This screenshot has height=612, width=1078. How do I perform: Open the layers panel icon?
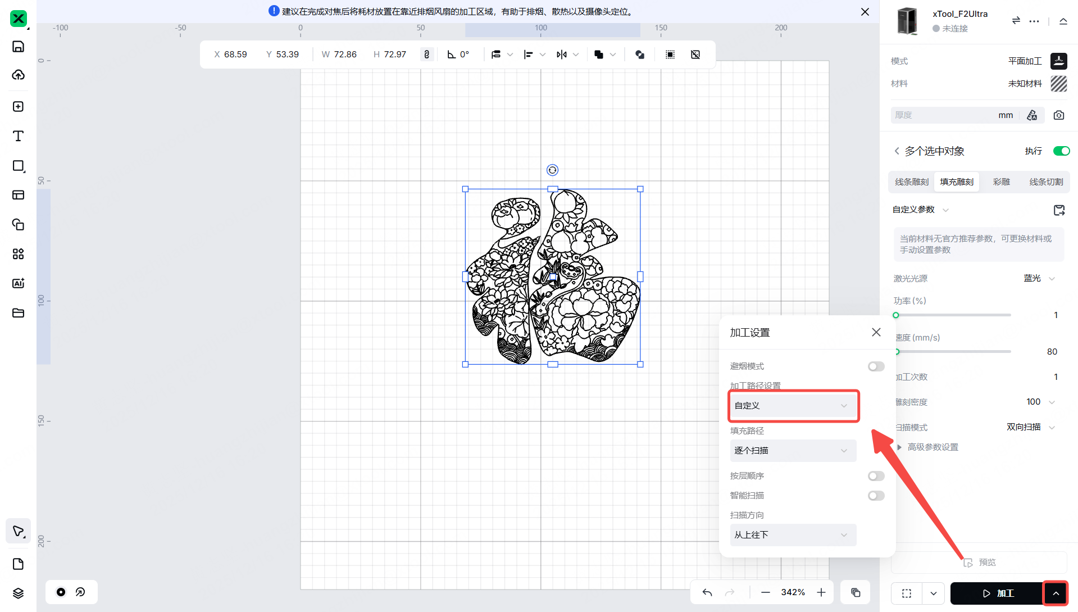coord(18,593)
